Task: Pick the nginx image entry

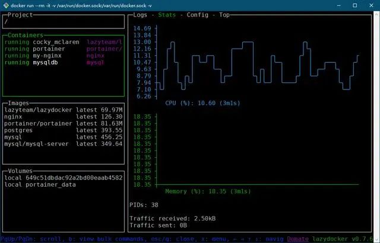Action: coord(64,117)
